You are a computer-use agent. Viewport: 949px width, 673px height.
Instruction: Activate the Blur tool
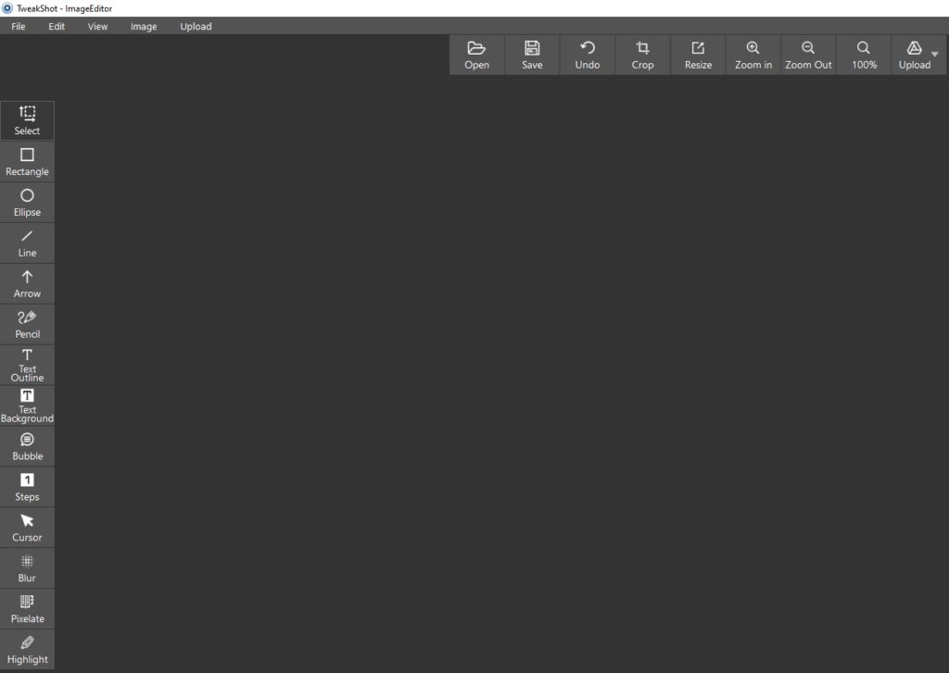(27, 567)
